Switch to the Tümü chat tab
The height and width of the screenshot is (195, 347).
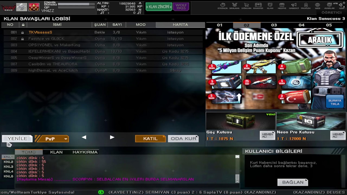coord(29,152)
